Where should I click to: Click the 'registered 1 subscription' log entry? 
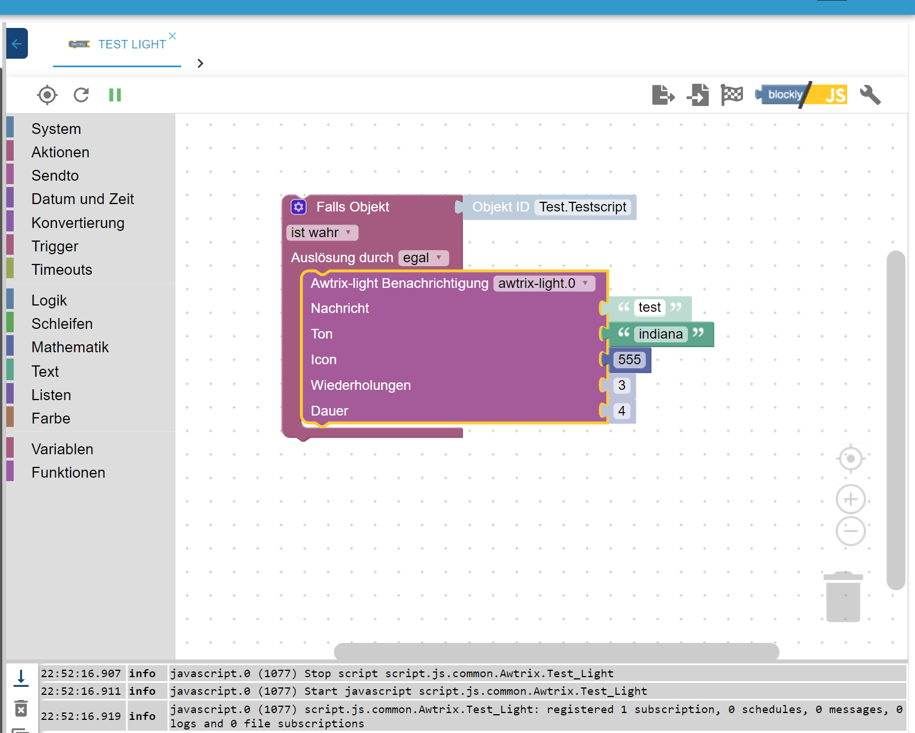[536, 716]
